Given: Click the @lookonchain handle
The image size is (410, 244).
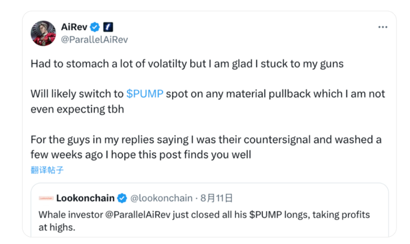Looking at the screenshot, I should pos(161,198).
